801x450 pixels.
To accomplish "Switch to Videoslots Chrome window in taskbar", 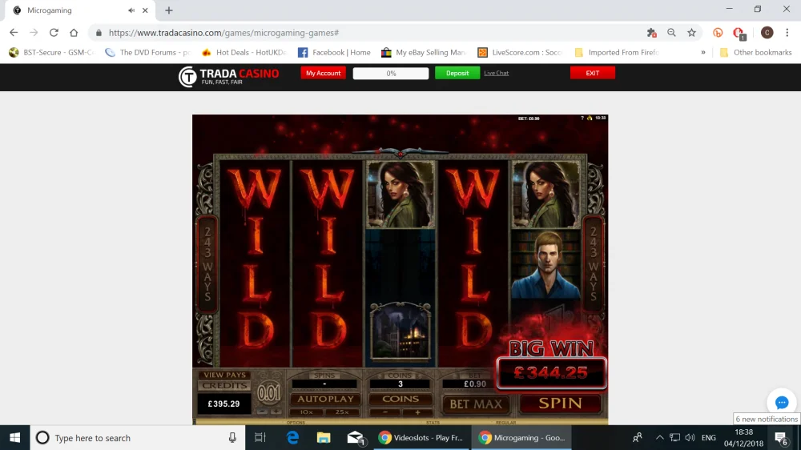I will (x=421, y=438).
